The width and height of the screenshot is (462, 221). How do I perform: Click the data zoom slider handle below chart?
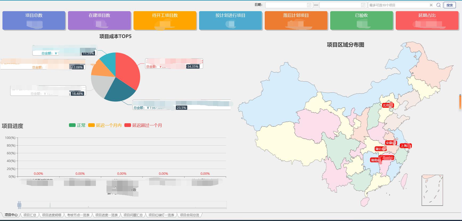(x=19, y=205)
